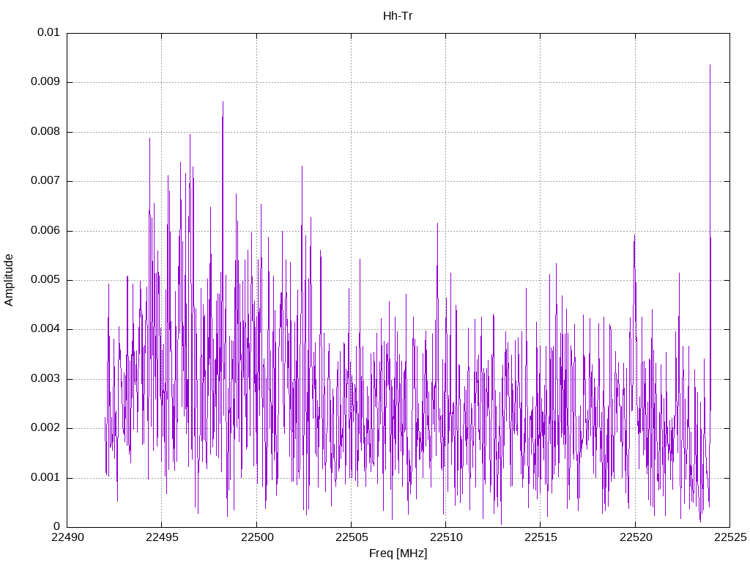Click x-axis tick label 22490
Screen dimensions: 750x563
tap(67, 537)
